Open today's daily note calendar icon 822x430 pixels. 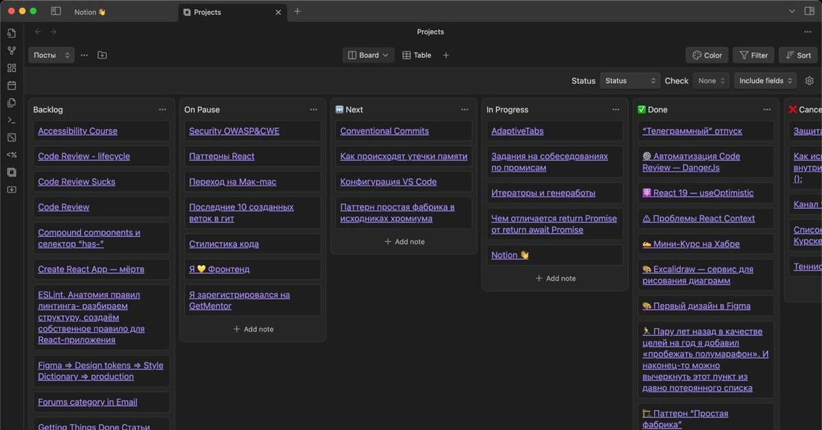[x=12, y=86]
